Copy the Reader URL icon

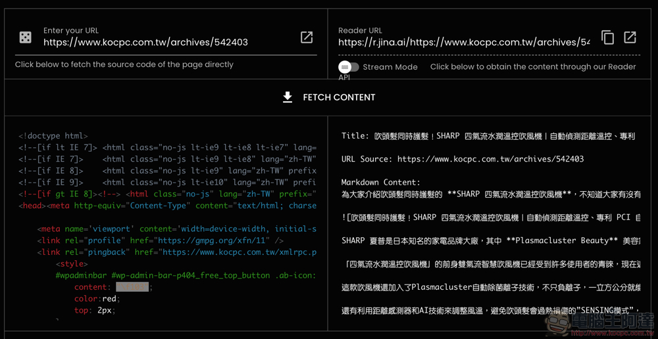click(x=607, y=37)
